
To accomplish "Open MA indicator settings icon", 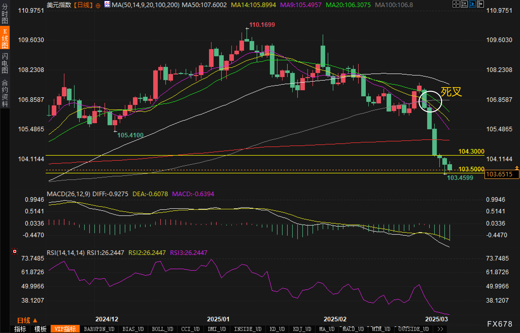I will click(x=107, y=4).
